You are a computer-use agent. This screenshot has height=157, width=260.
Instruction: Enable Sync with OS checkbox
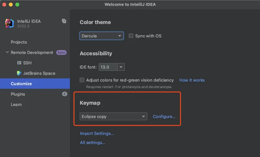click(131, 36)
